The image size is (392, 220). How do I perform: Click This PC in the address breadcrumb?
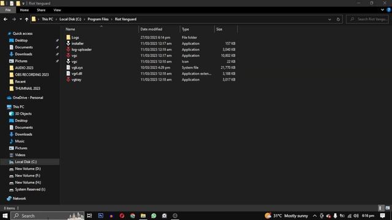47,19
